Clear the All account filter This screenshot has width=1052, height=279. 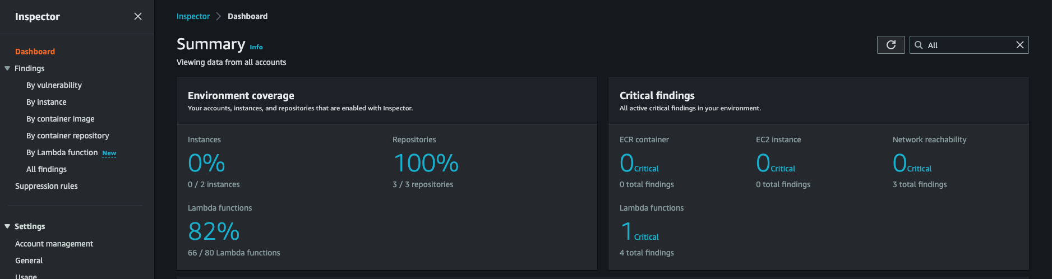coord(1019,45)
